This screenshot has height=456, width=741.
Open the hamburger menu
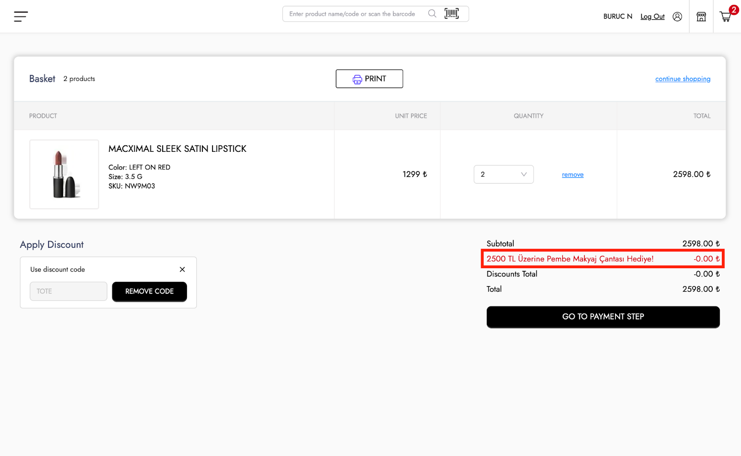click(21, 17)
